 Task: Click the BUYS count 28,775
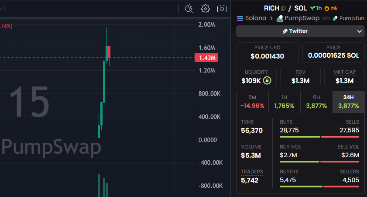tap(289, 130)
